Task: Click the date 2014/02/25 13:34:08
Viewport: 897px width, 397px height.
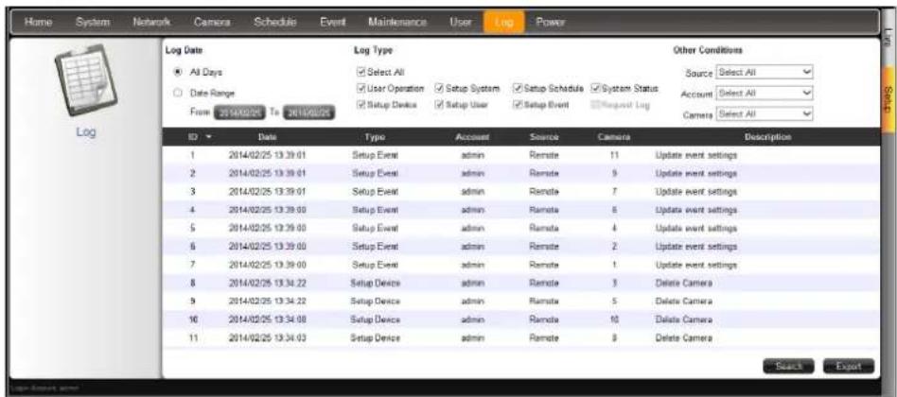Action: [x=267, y=319]
